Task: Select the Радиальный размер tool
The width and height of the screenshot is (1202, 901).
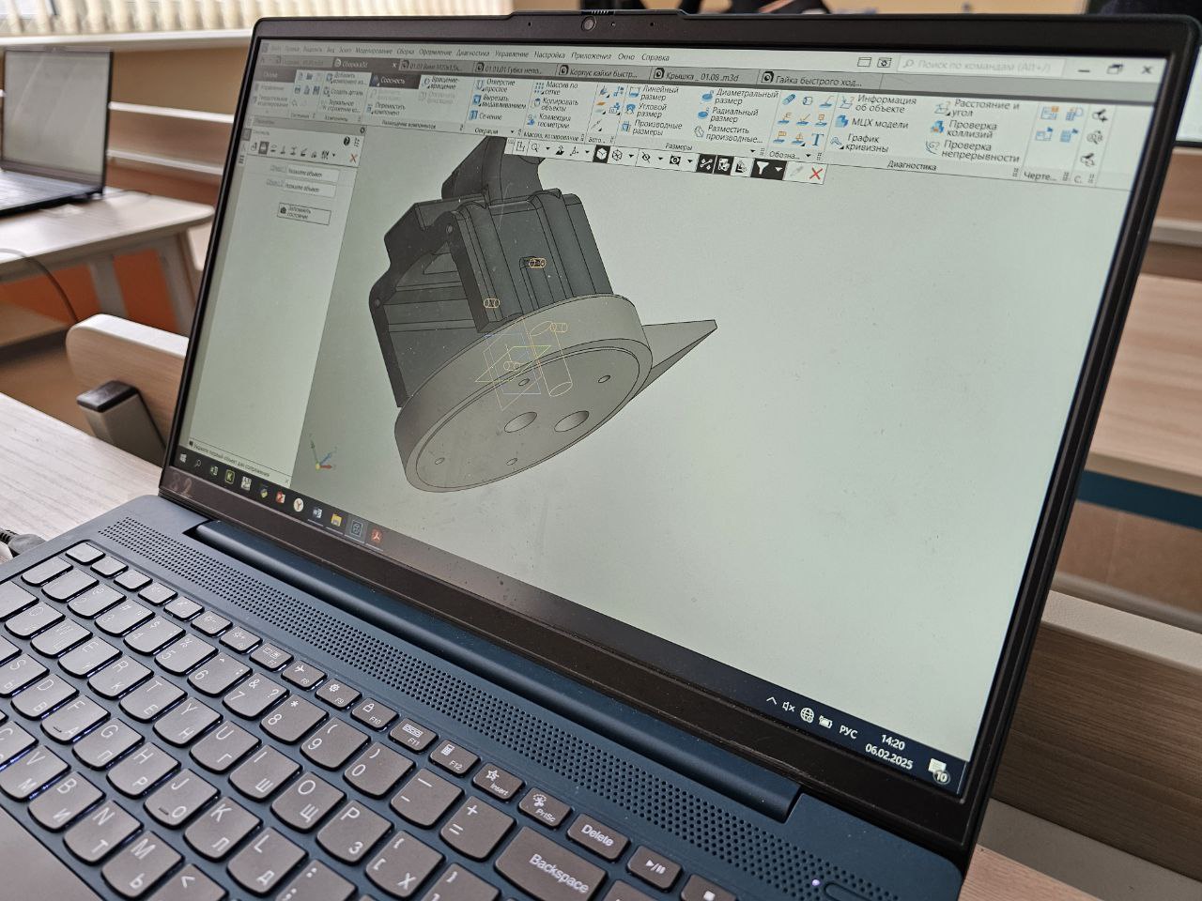Action: coord(727,115)
